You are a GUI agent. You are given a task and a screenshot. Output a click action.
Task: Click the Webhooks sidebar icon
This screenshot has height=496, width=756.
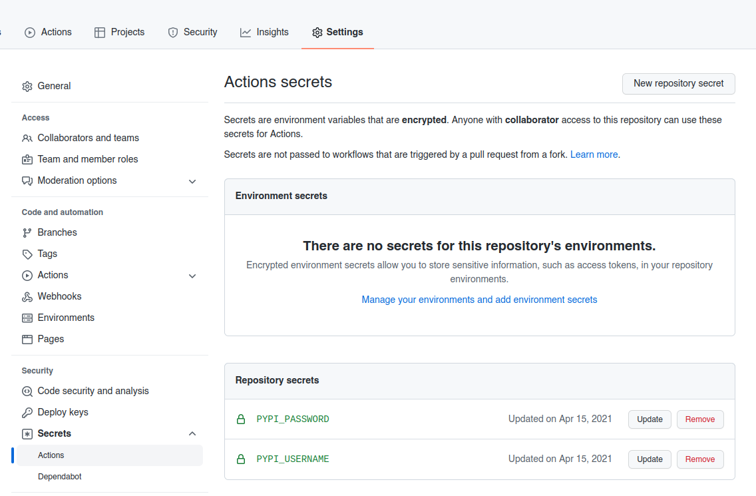click(27, 296)
